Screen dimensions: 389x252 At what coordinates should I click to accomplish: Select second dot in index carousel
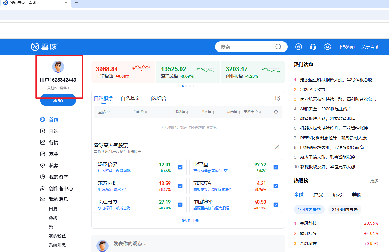[x=186, y=86]
